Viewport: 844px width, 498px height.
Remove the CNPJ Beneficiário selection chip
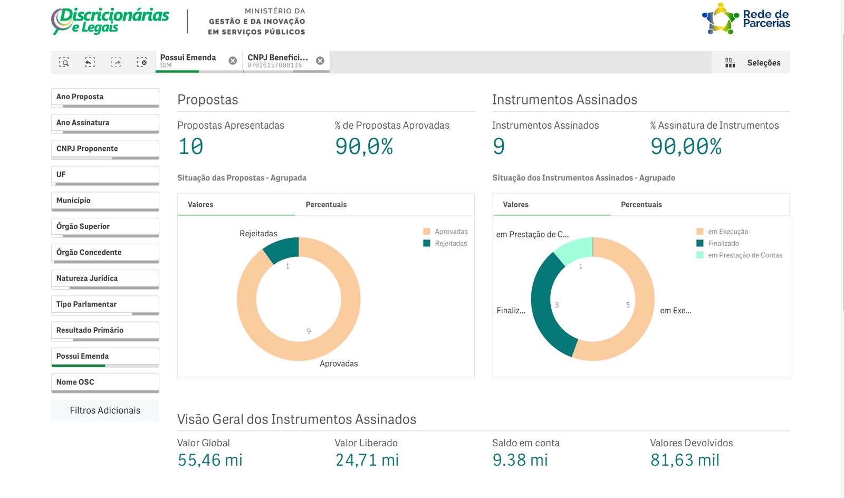[x=320, y=61]
